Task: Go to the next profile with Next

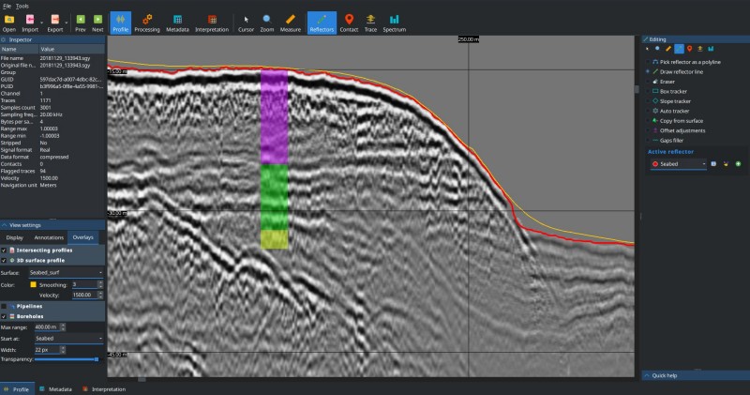Action: click(x=97, y=23)
